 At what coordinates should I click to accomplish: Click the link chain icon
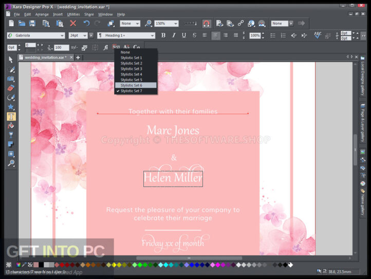tap(240, 23)
